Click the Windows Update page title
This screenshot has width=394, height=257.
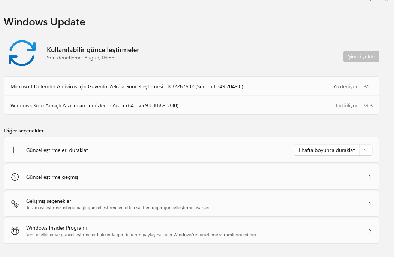(x=45, y=22)
